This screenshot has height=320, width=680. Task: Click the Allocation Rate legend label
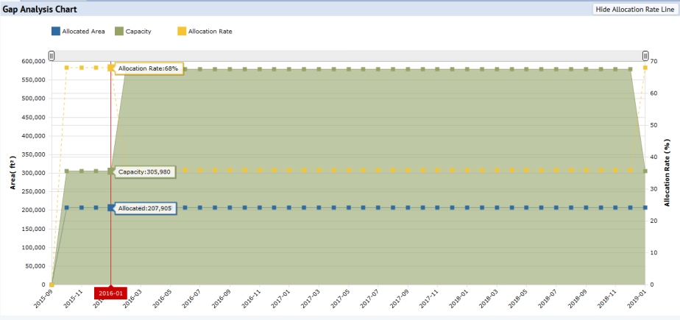[x=210, y=31]
